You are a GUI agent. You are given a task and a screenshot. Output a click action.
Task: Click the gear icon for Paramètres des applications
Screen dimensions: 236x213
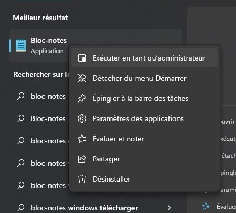tap(82, 118)
